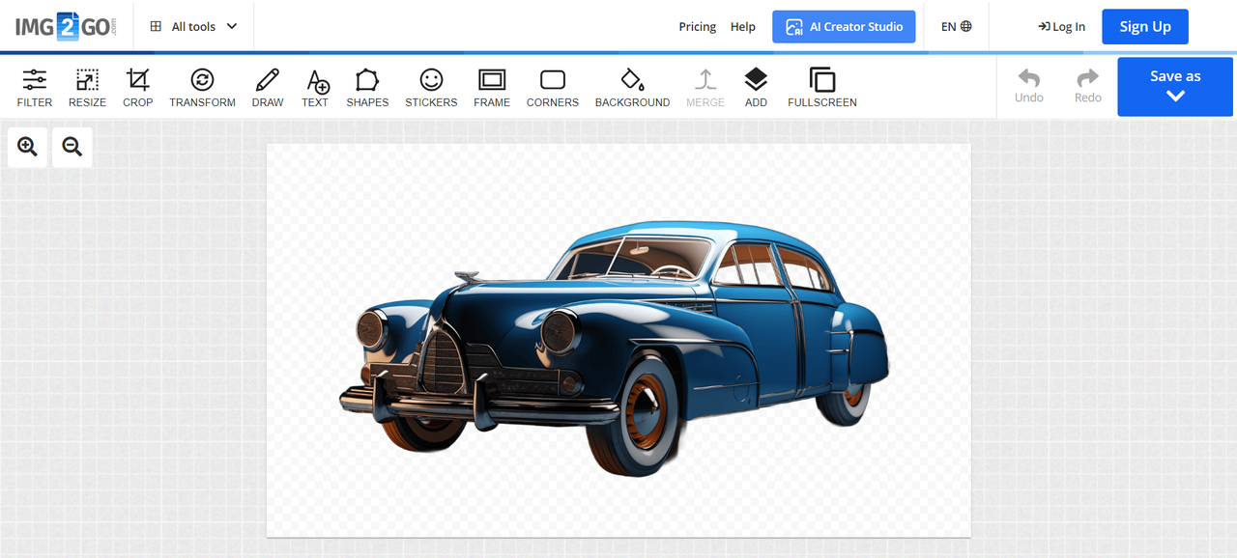Click the Sign Up button
The height and width of the screenshot is (558, 1237).
1144,27
